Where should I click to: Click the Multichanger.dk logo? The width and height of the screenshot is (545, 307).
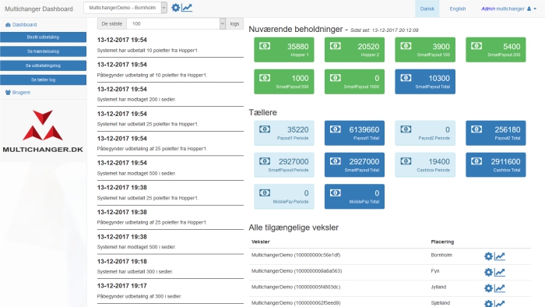(43, 132)
